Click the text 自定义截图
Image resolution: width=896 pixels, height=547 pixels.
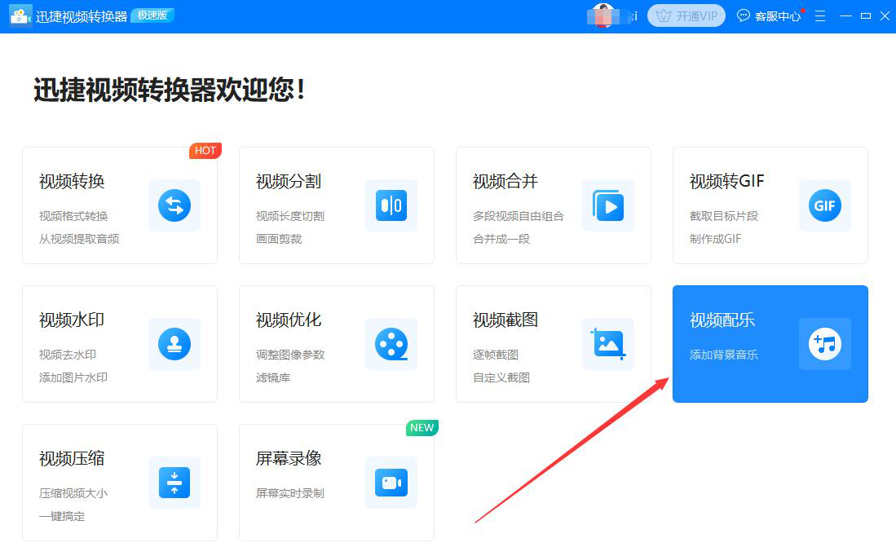(501, 377)
